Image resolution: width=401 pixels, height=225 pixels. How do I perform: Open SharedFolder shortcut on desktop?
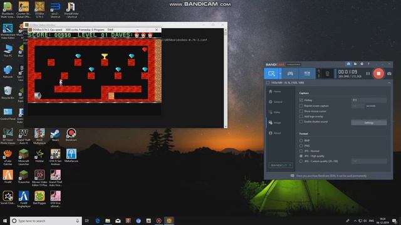[71, 10]
